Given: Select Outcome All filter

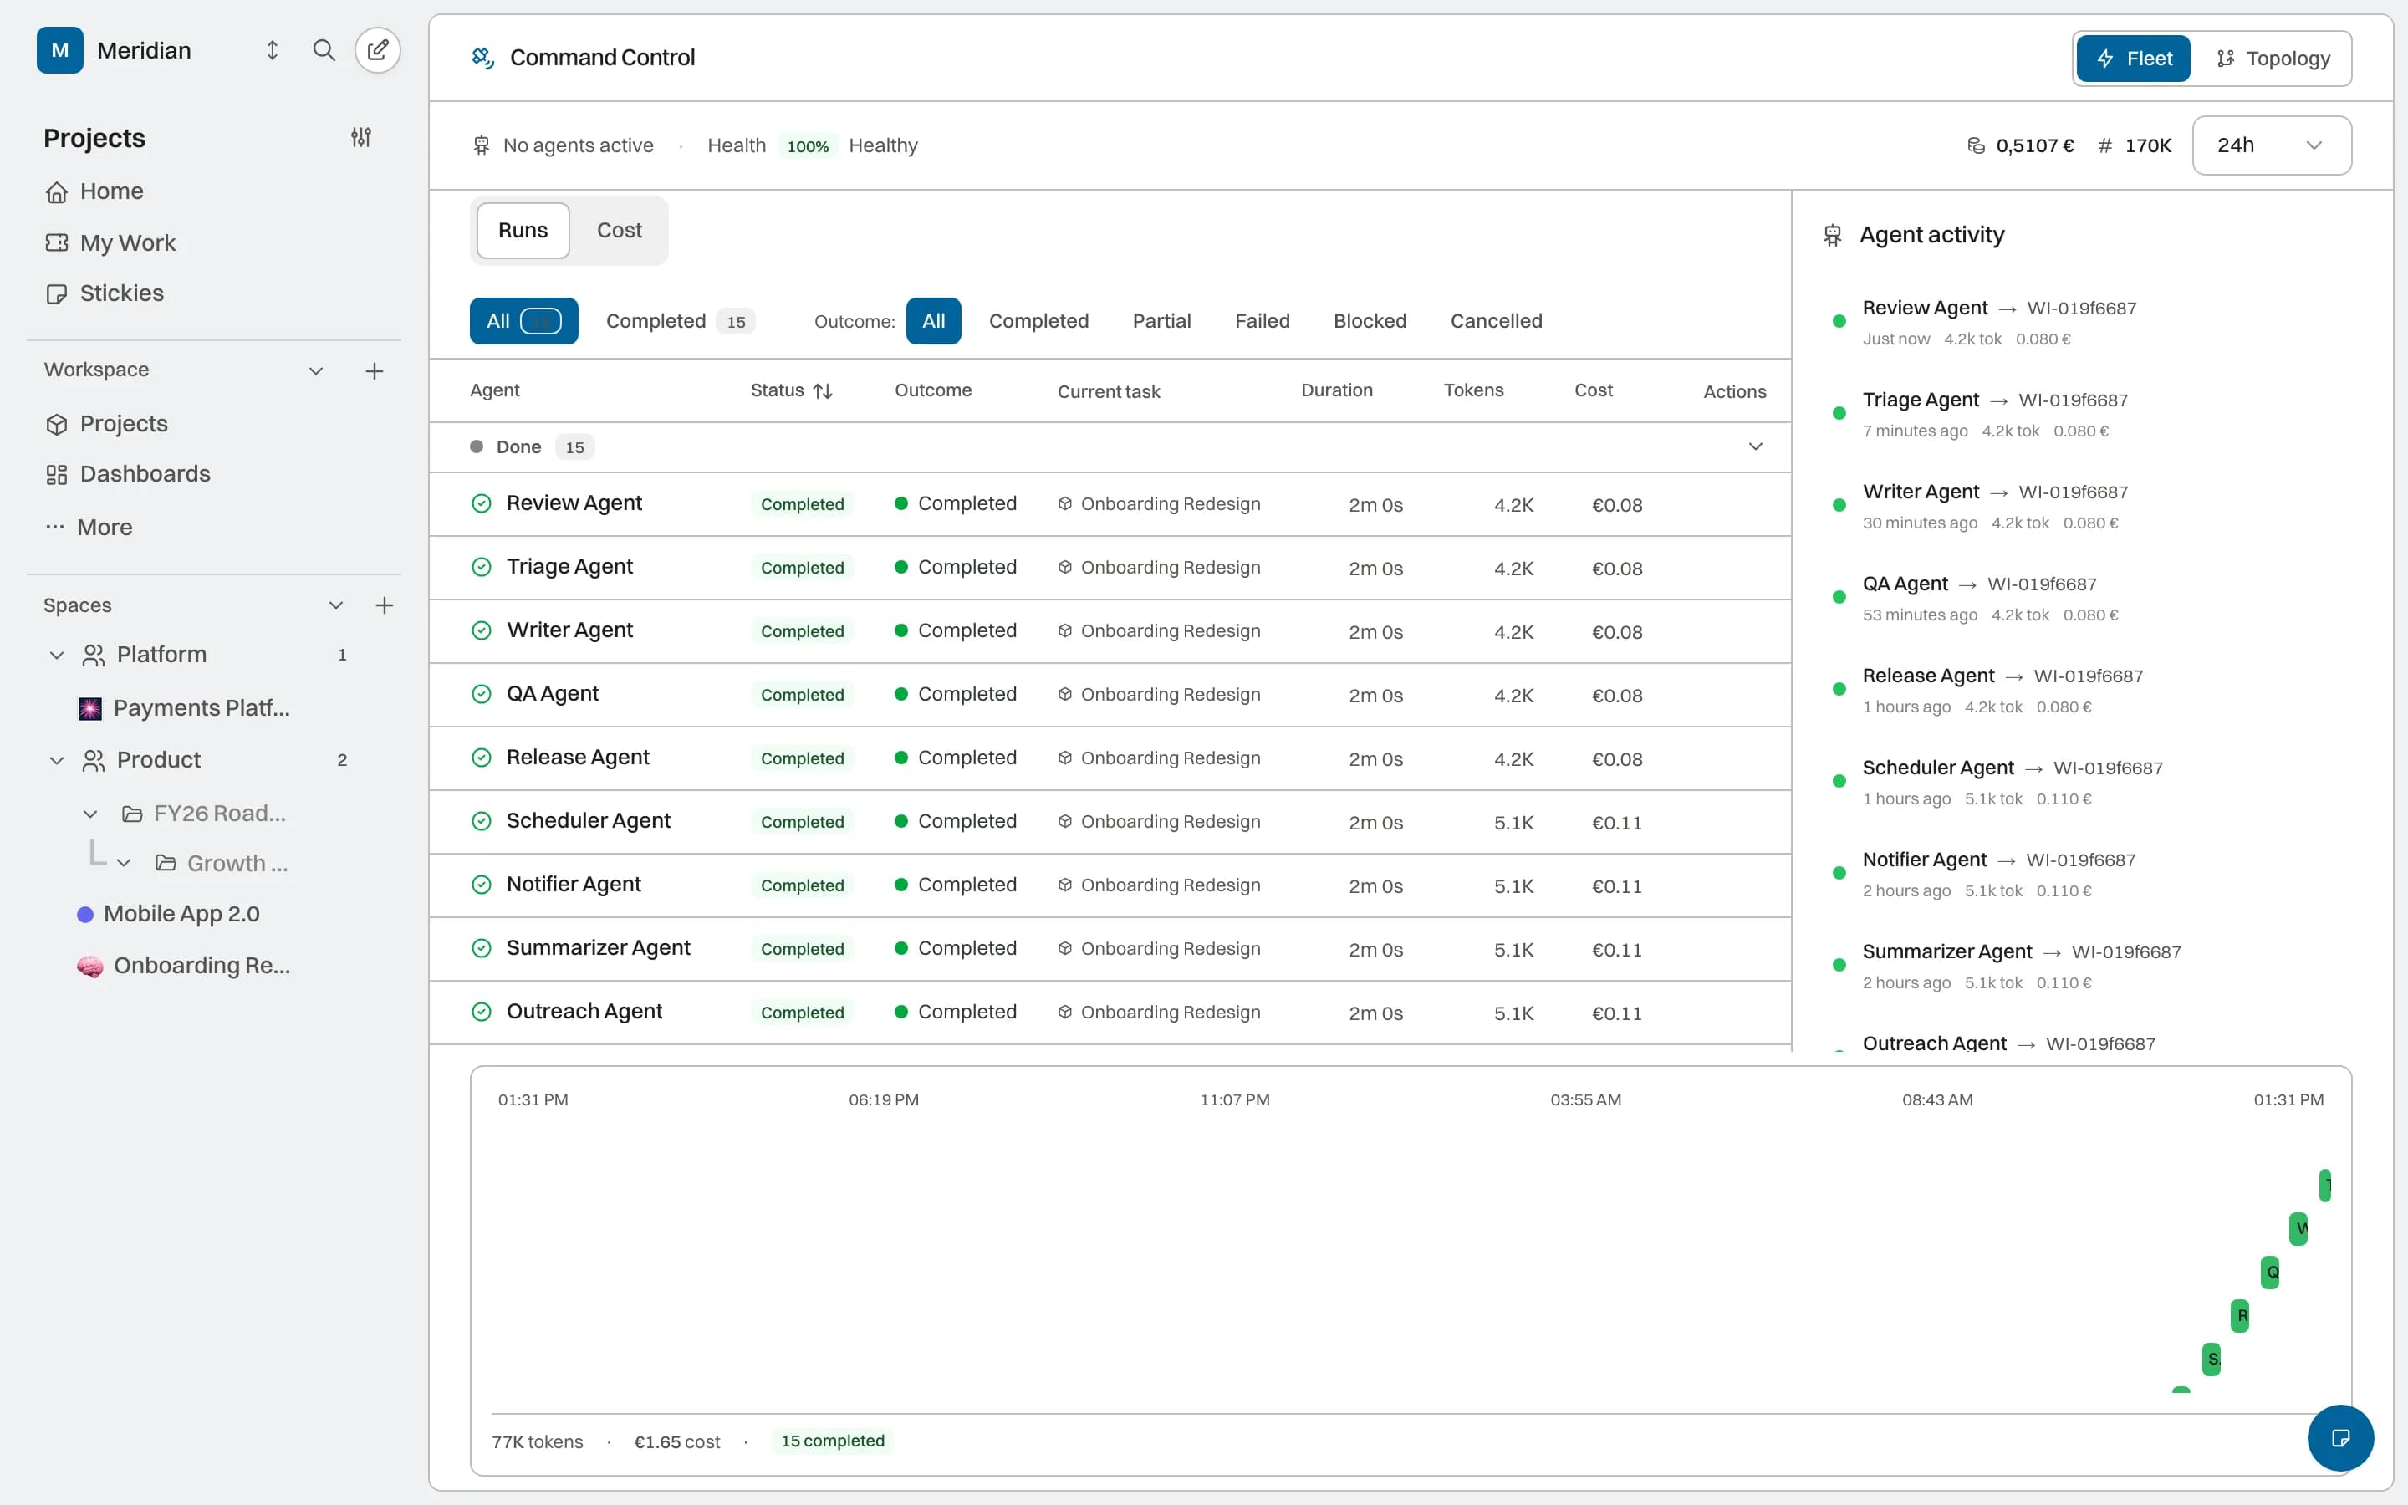Looking at the screenshot, I should point(933,320).
